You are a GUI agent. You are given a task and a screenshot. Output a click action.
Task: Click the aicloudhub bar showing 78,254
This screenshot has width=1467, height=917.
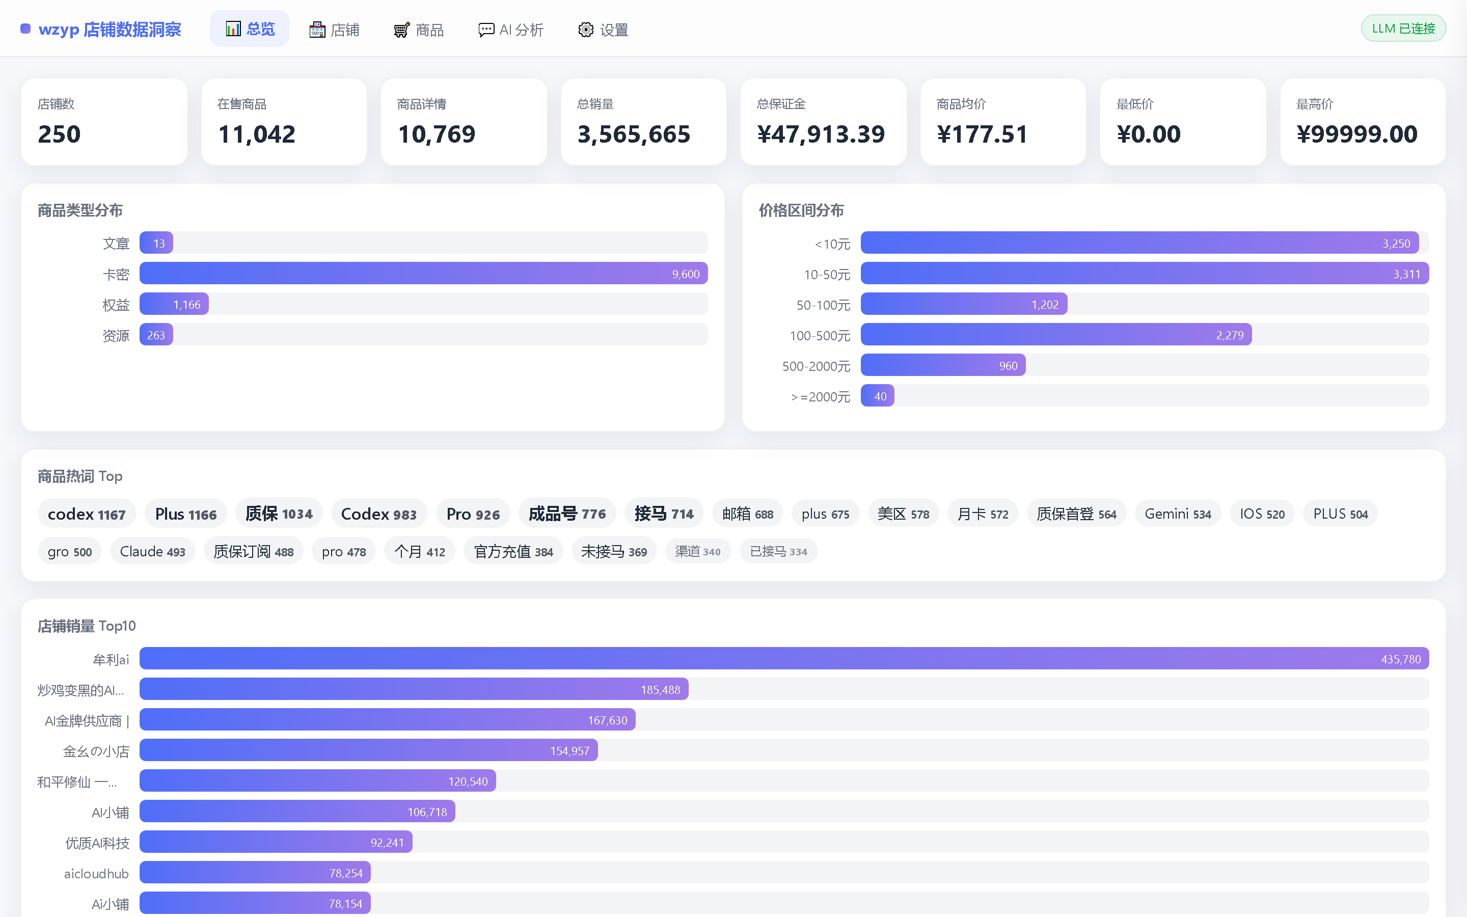[x=255, y=872]
